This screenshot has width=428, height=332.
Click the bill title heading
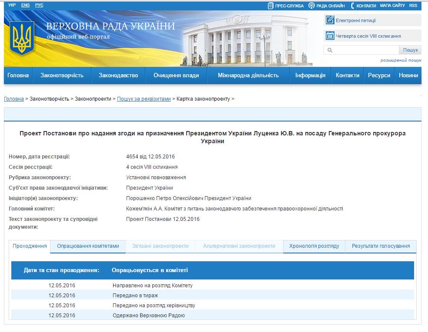click(212, 137)
